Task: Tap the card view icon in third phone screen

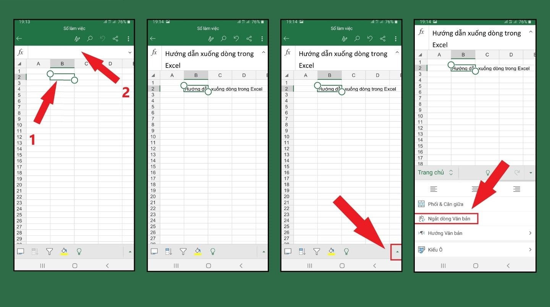Action: pos(288,251)
